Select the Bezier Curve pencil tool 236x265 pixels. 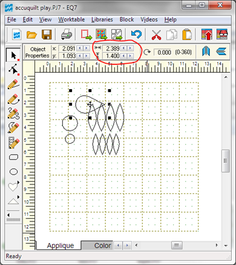tap(14, 99)
